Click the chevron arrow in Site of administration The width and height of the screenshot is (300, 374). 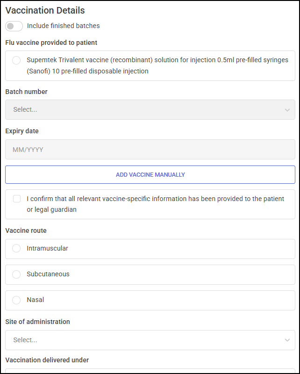point(287,340)
